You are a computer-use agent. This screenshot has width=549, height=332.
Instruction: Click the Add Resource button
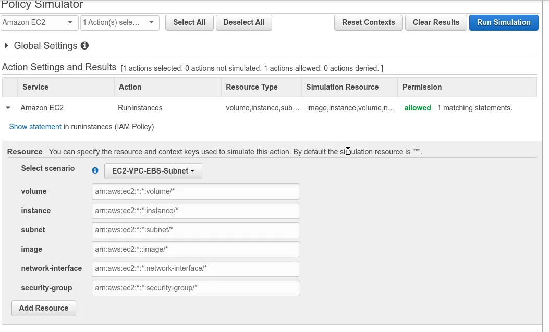coord(44,308)
